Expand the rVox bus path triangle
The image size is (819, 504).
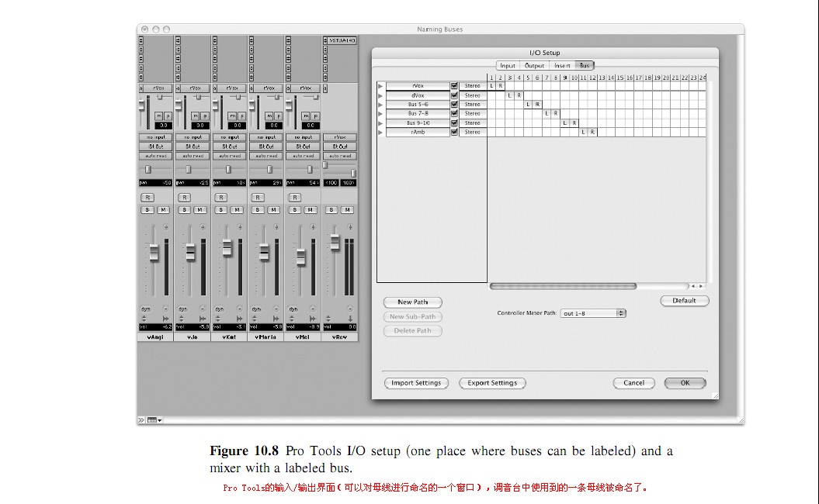pyautogui.click(x=380, y=86)
